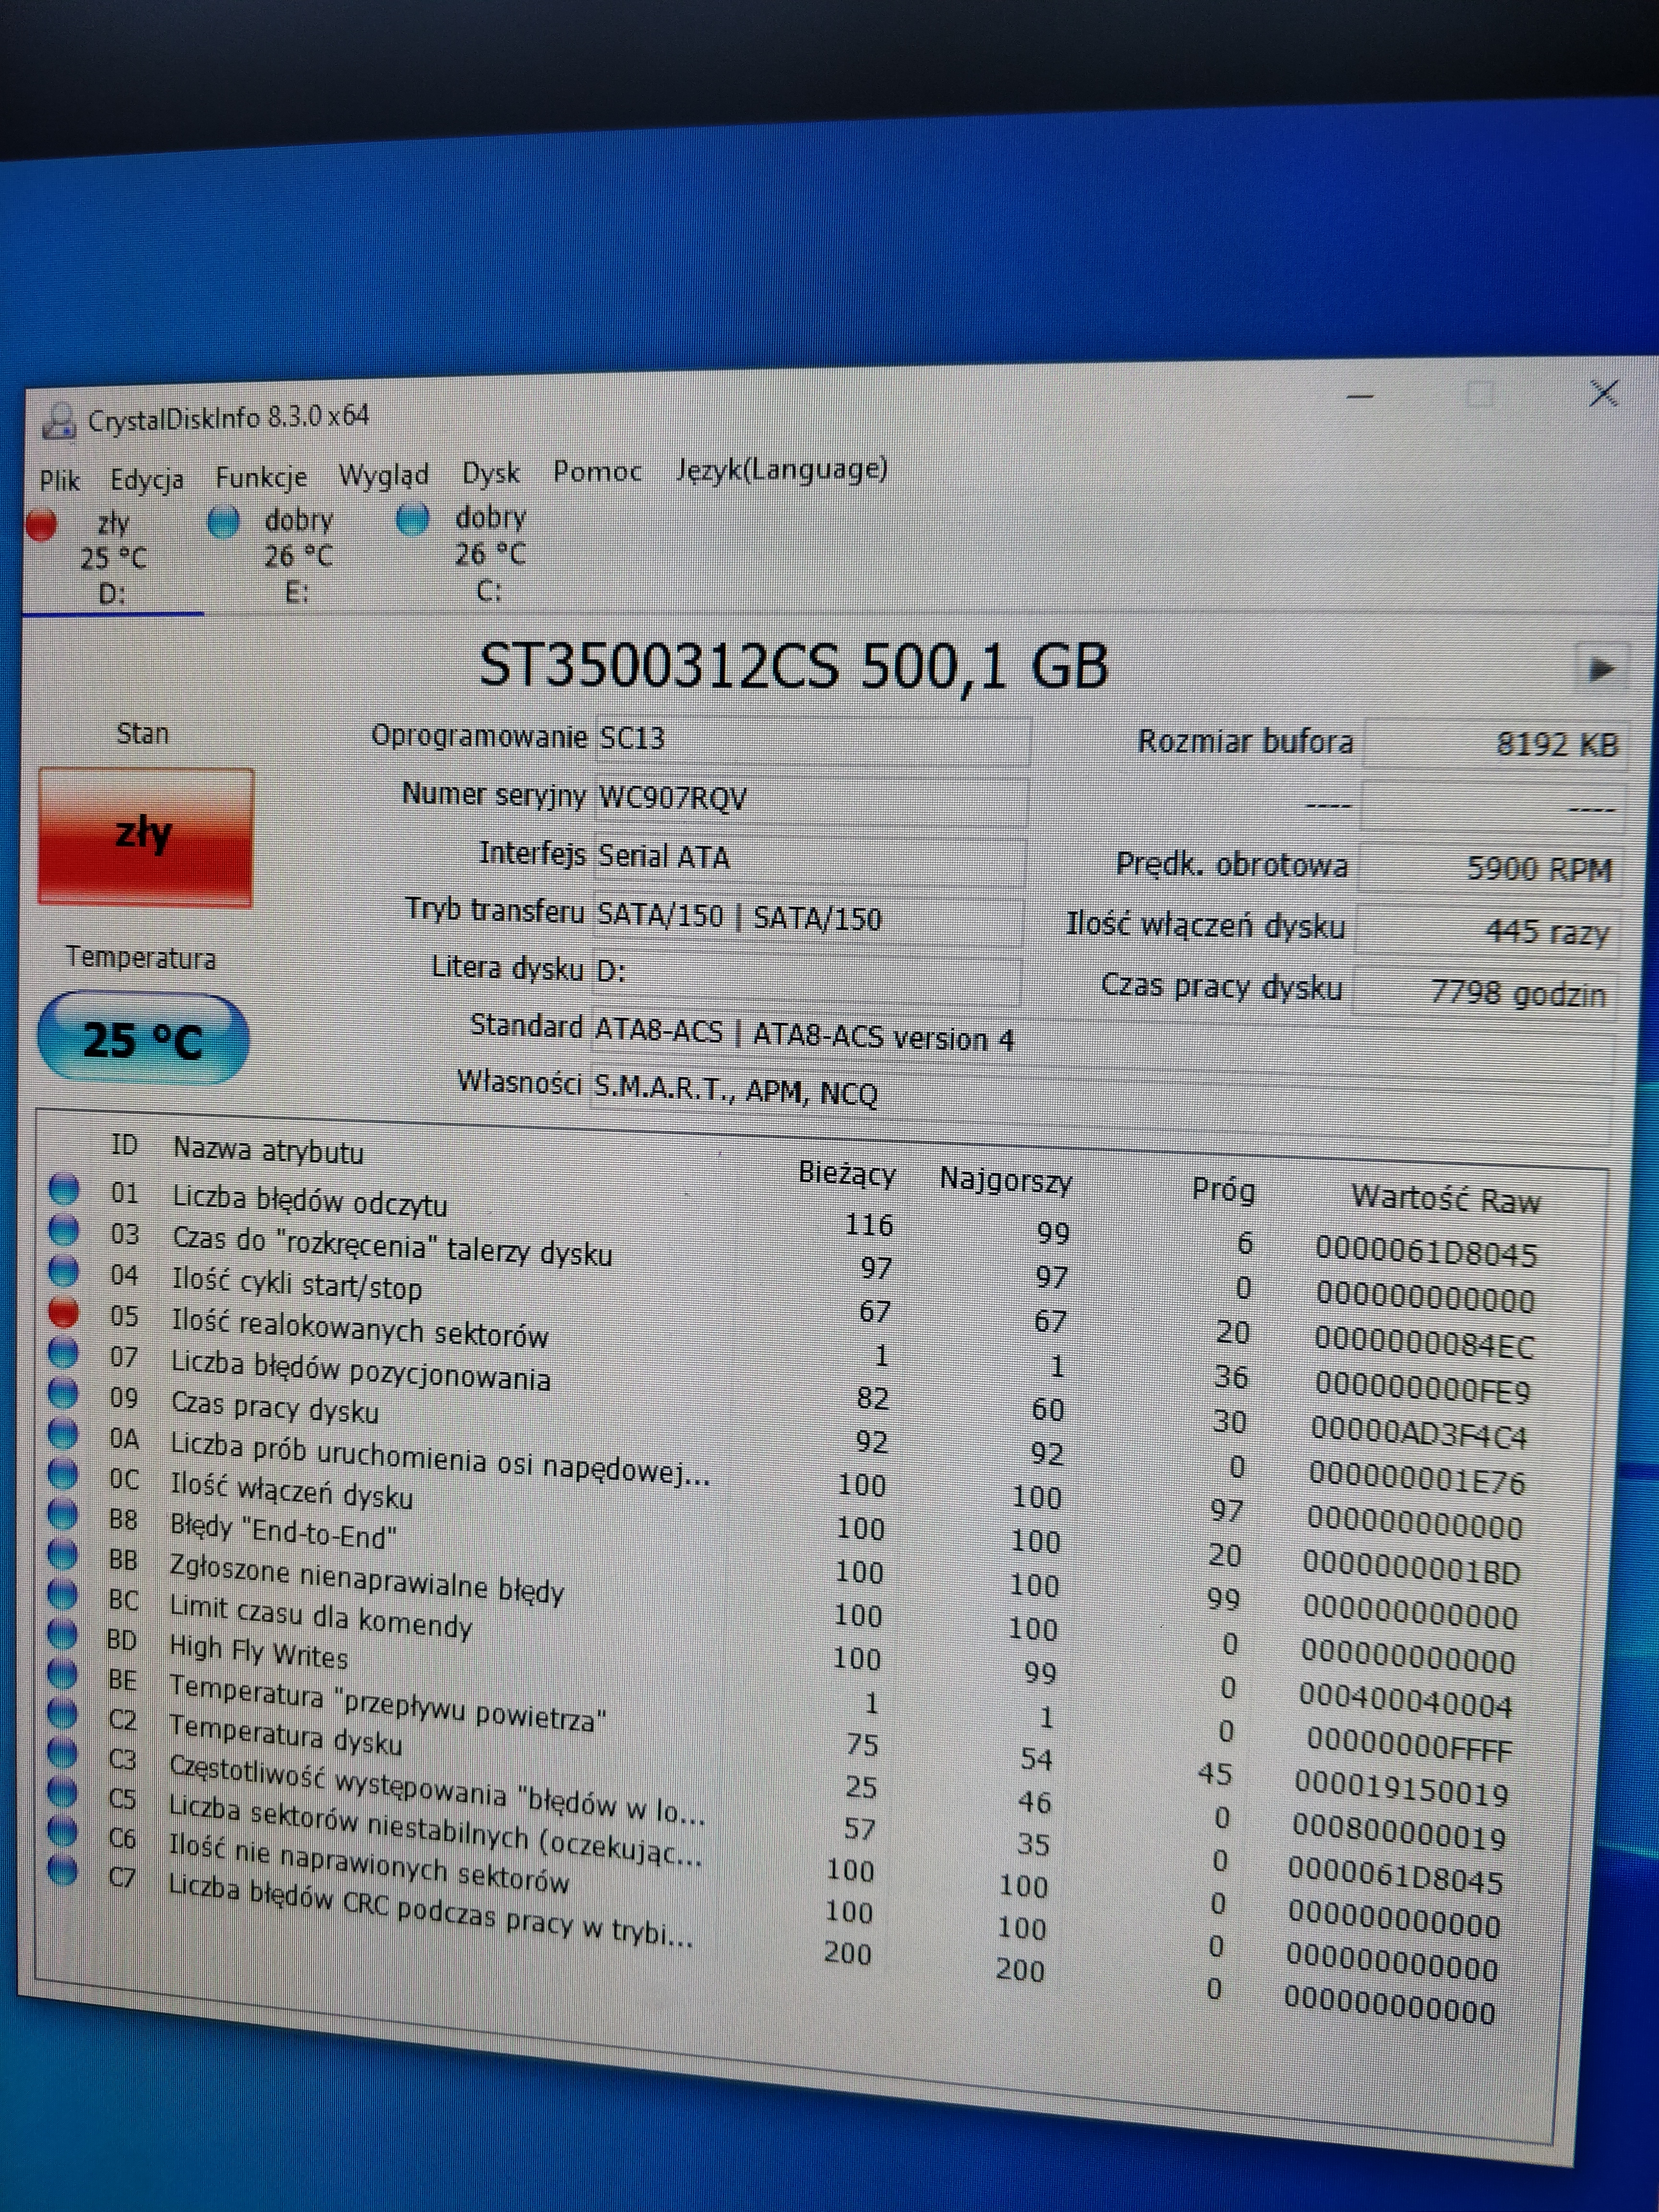Click the status dot for attribute C3
Viewport: 1659px width, 2212px height.
pos(62,1753)
